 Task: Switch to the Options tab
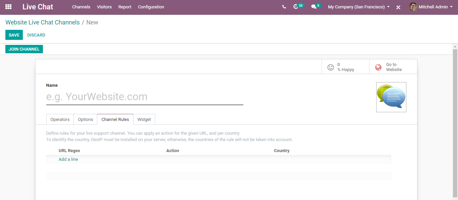[x=85, y=119]
